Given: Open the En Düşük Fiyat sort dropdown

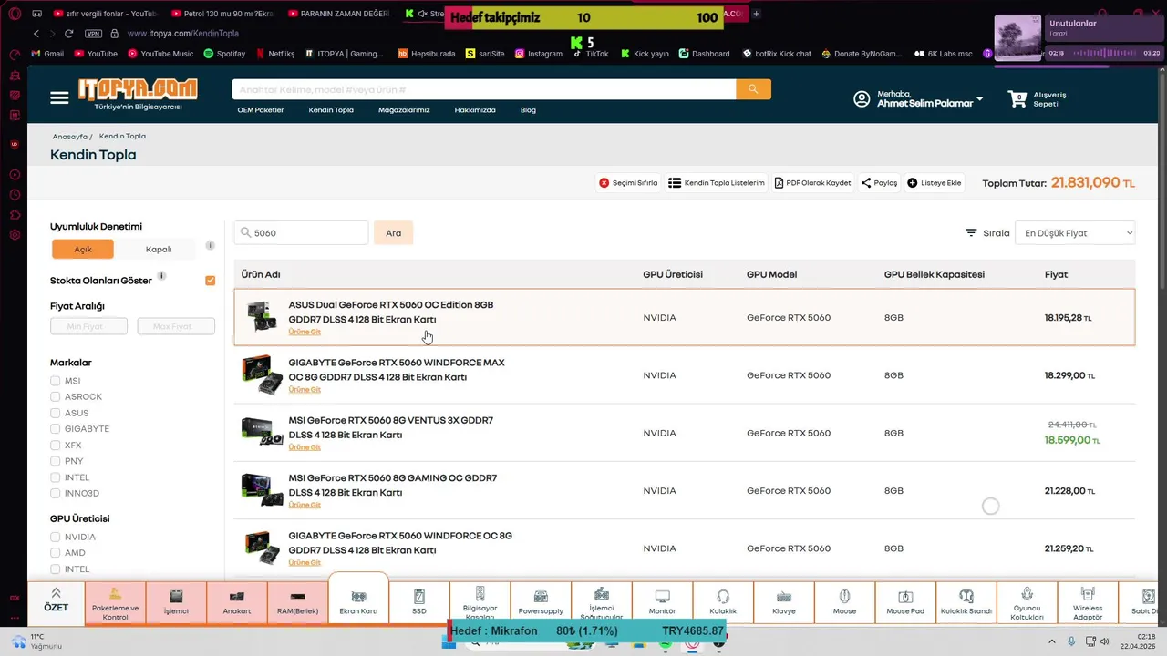Looking at the screenshot, I should click(1075, 233).
